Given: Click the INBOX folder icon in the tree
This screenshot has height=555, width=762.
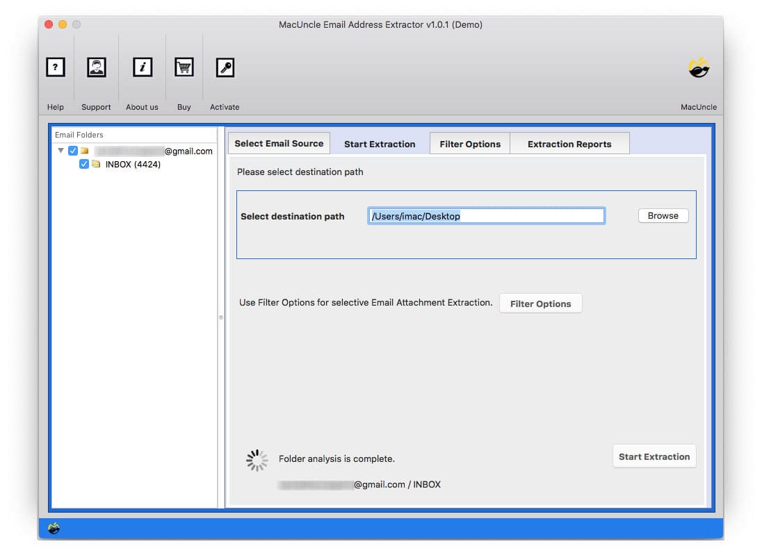Looking at the screenshot, I should click(97, 164).
